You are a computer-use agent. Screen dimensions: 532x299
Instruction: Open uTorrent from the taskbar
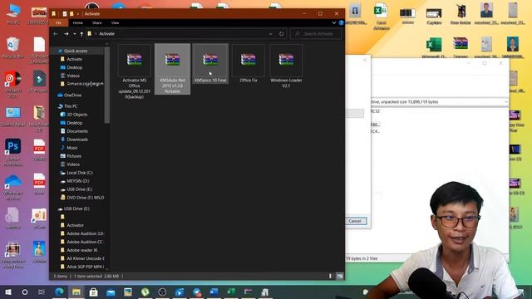click(145, 292)
